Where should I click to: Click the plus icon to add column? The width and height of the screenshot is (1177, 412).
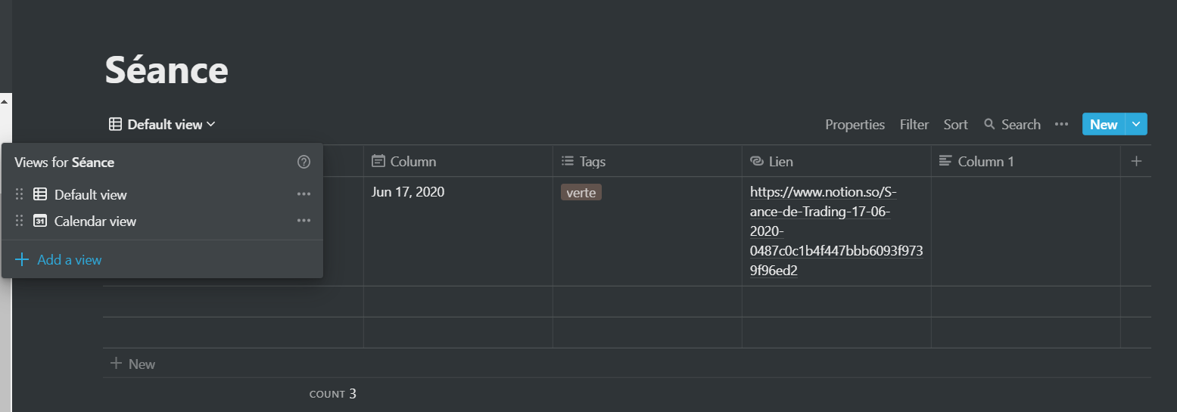coord(1136,161)
